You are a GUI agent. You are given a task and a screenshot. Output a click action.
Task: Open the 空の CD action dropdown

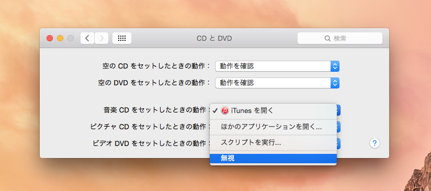[x=277, y=66]
